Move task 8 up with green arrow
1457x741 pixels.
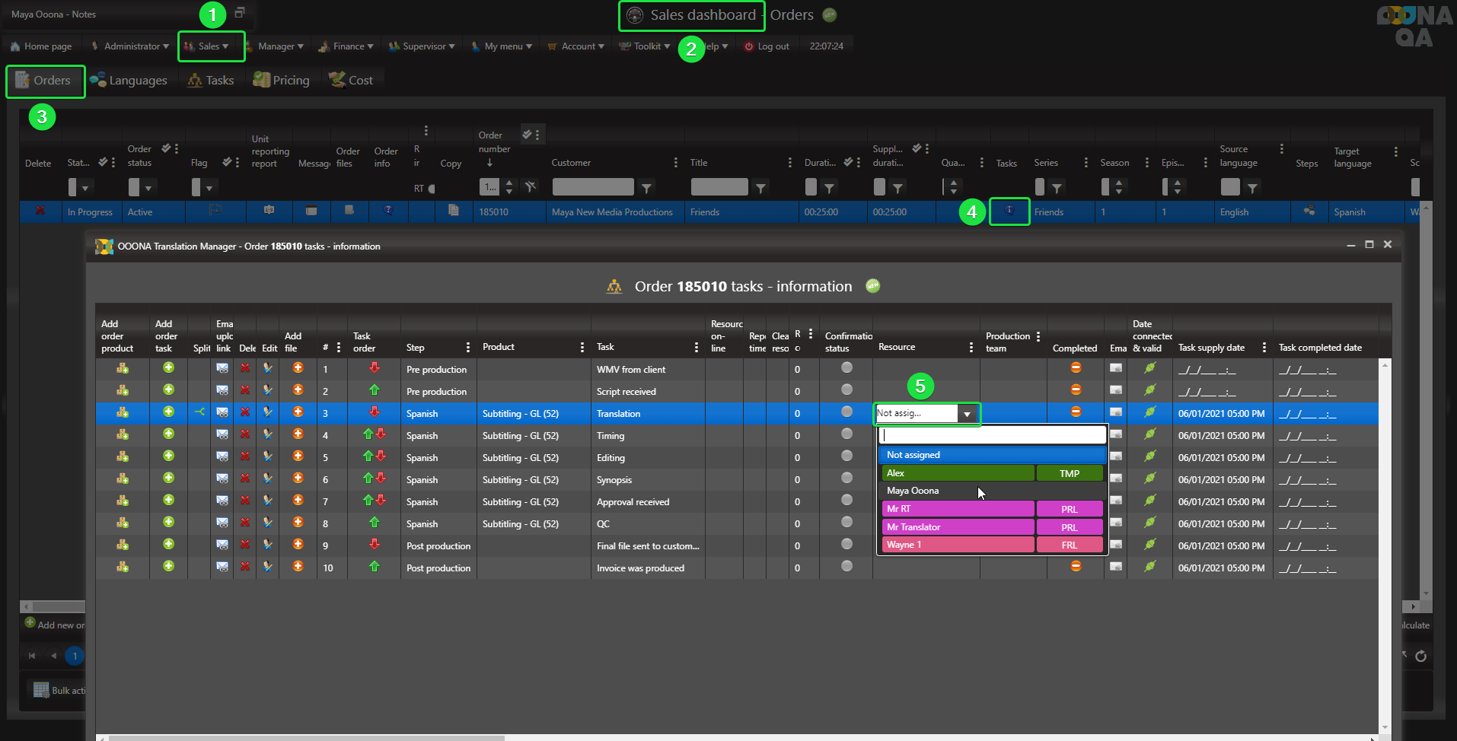[374, 523]
